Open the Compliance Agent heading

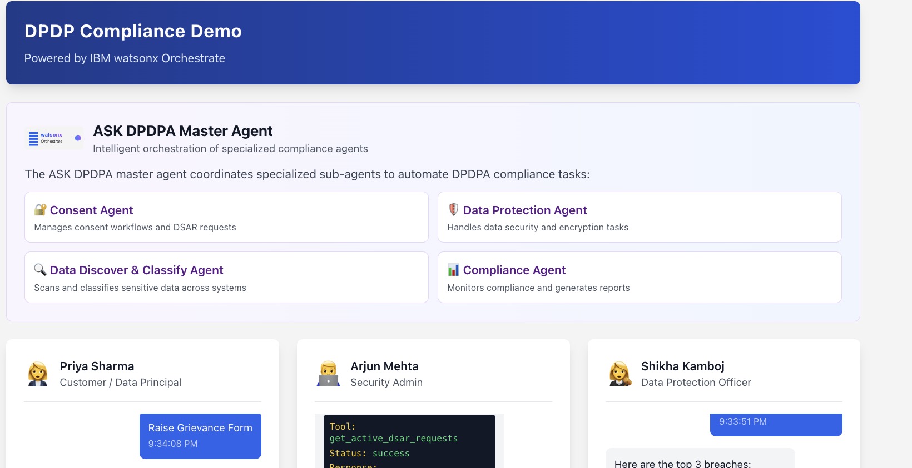514,270
